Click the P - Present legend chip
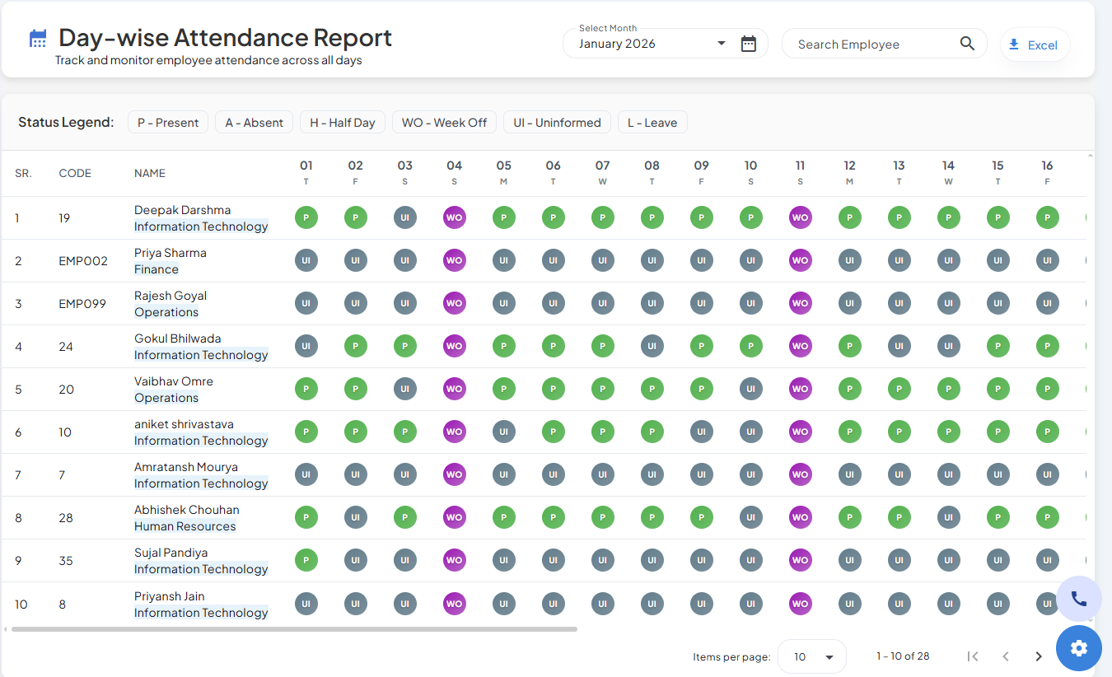Image resolution: width=1112 pixels, height=677 pixels. click(168, 123)
